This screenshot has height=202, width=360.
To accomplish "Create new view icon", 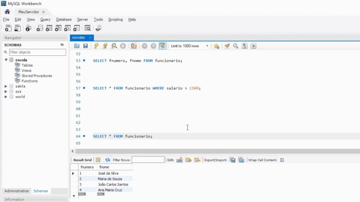I will tap(58, 28).
